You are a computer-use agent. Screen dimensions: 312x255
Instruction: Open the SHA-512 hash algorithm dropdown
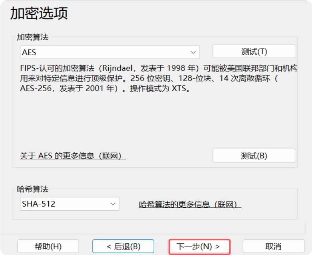click(70, 204)
